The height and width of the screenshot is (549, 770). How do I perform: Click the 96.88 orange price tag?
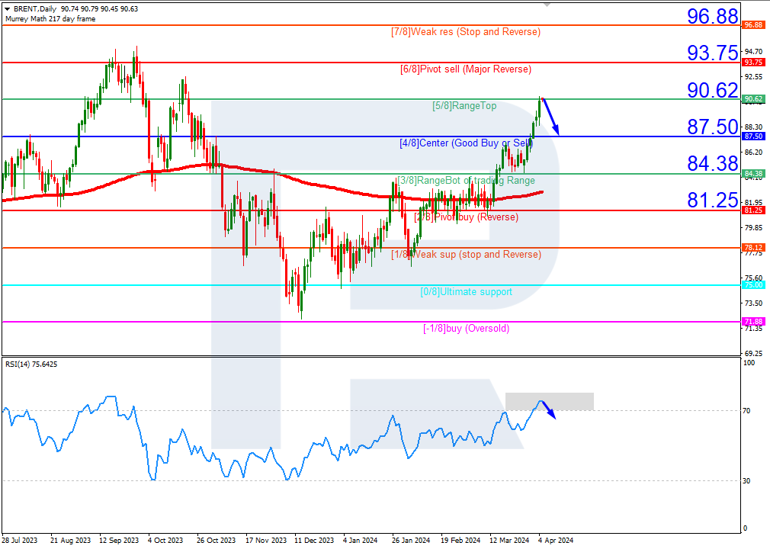[x=753, y=24]
